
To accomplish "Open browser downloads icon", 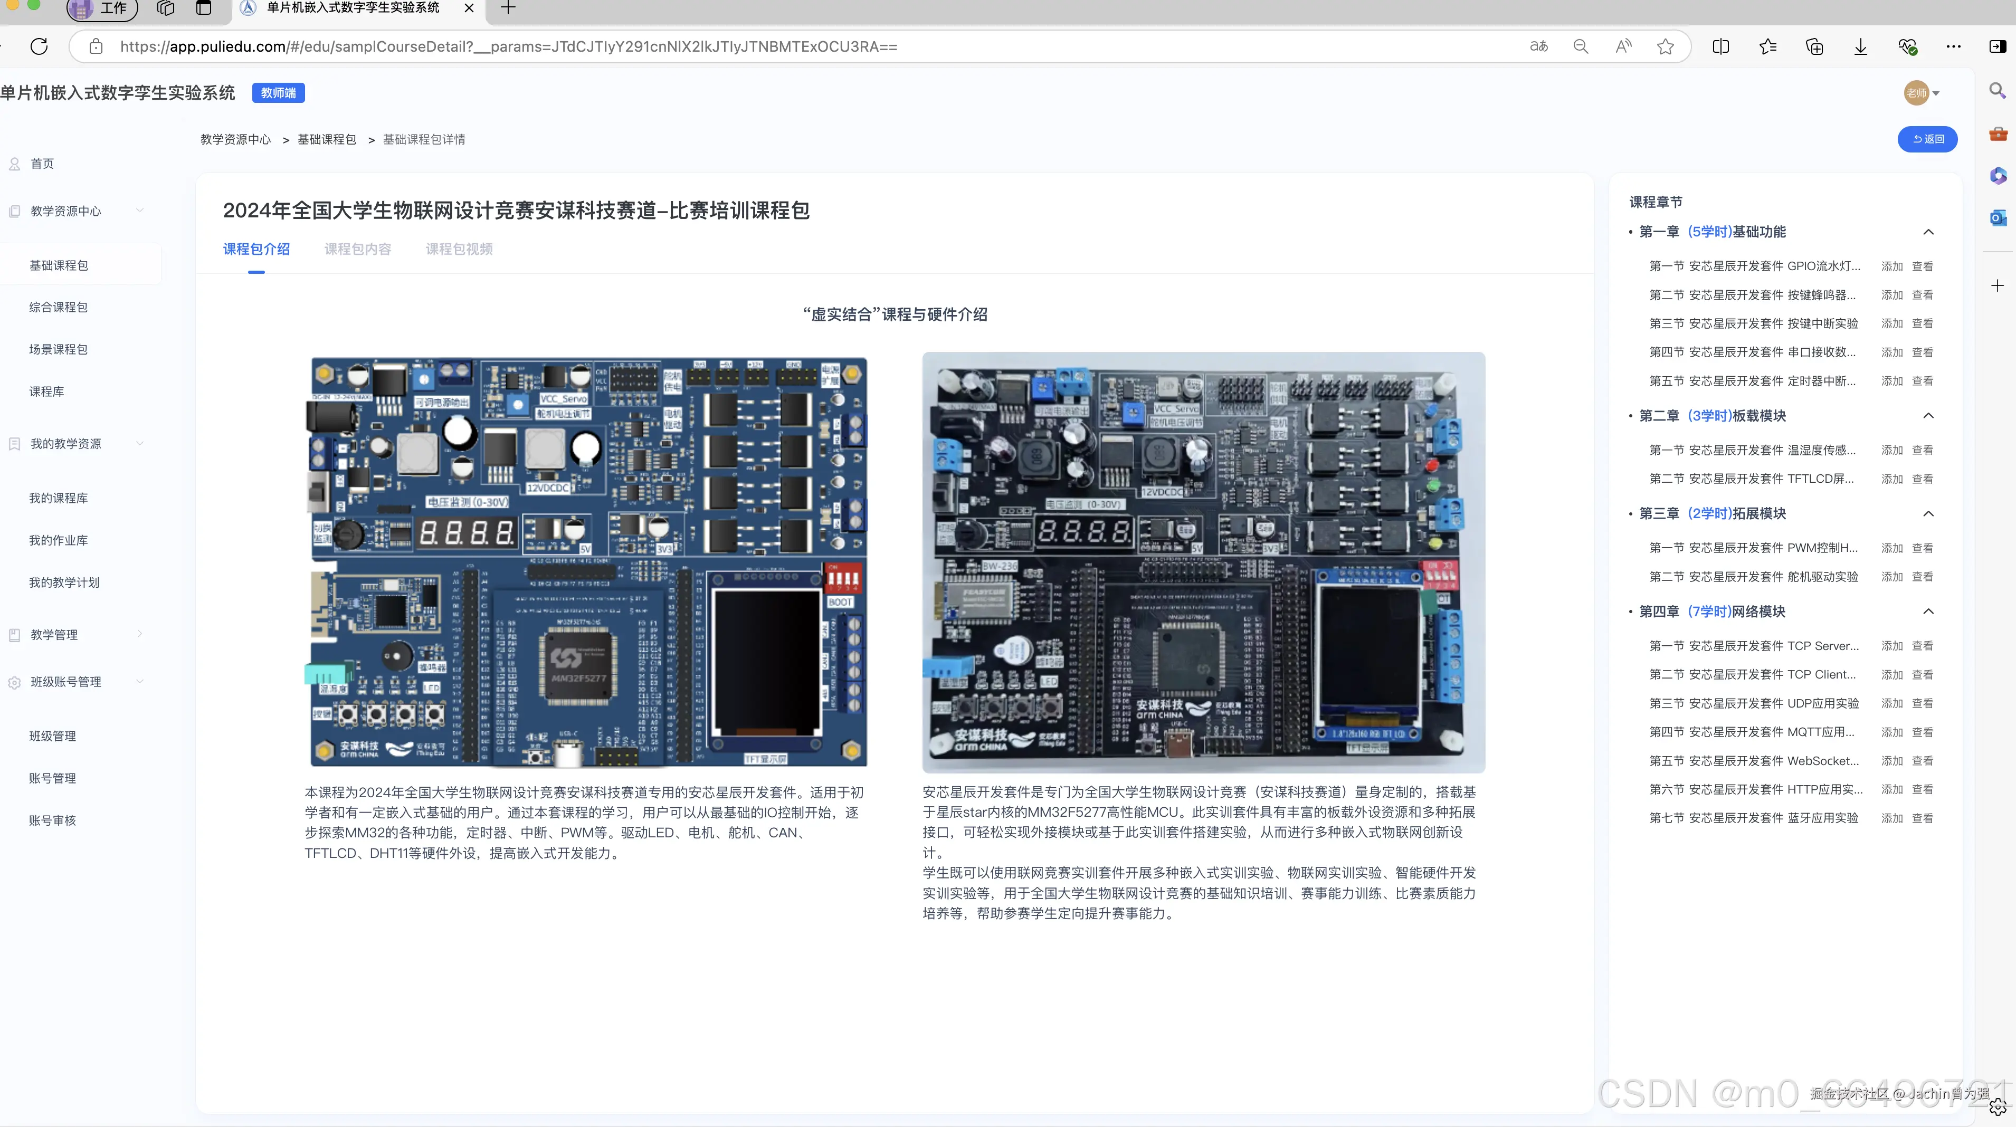I will pyautogui.click(x=1860, y=46).
